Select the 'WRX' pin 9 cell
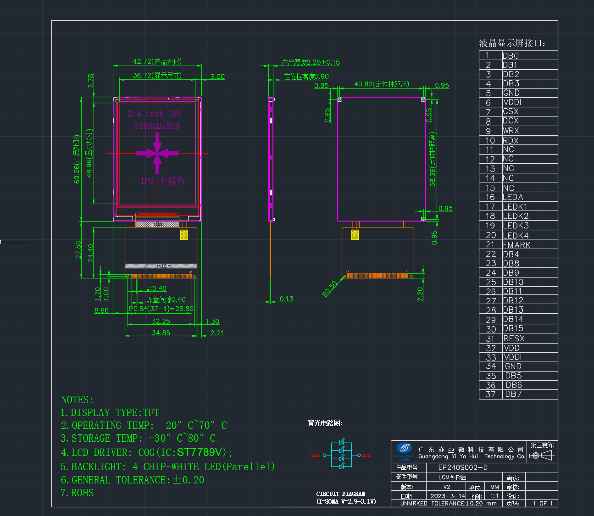Viewport: 594px width, 516px height. [530, 131]
